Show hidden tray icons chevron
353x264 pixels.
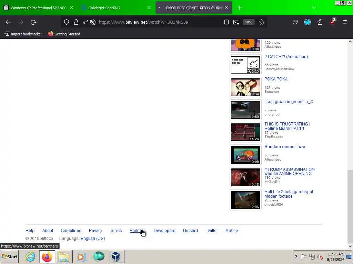296,256
